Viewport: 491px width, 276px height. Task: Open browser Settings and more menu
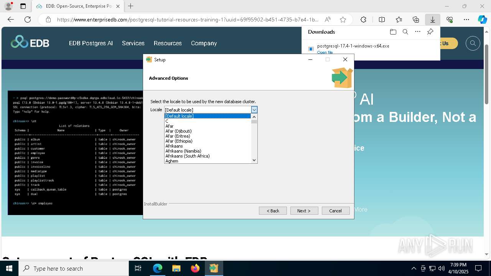(x=466, y=20)
